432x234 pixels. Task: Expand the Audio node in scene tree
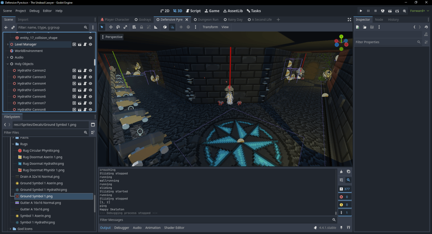8,57
